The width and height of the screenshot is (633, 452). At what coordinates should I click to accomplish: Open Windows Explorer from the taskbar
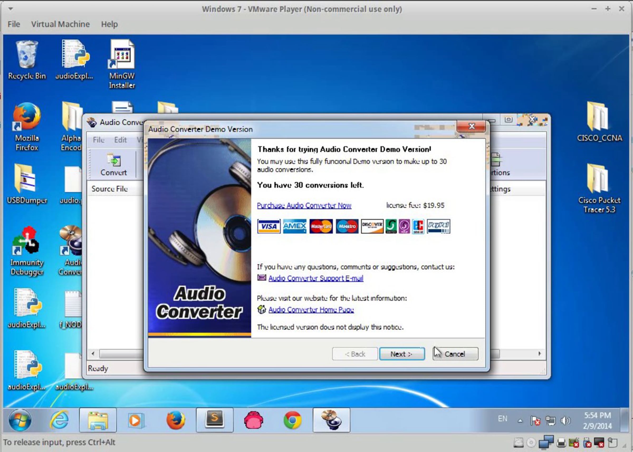tap(98, 420)
